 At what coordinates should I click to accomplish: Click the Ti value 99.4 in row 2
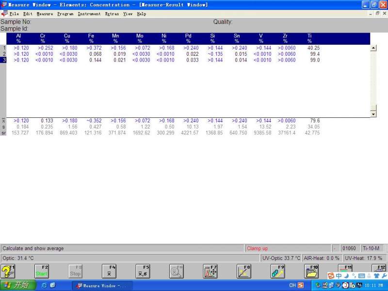315,54
